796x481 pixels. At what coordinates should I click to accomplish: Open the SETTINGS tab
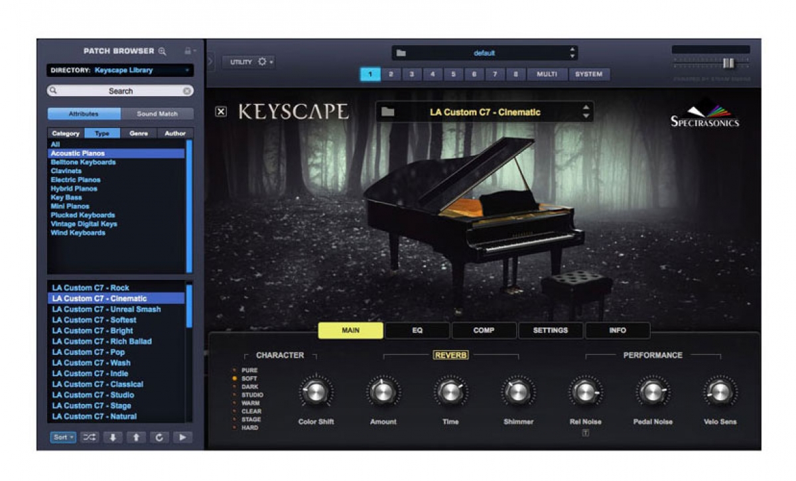(551, 330)
